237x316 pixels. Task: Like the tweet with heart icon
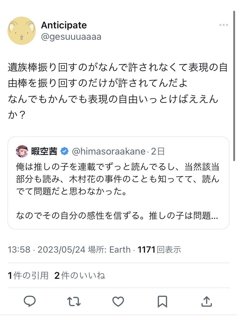(118, 301)
